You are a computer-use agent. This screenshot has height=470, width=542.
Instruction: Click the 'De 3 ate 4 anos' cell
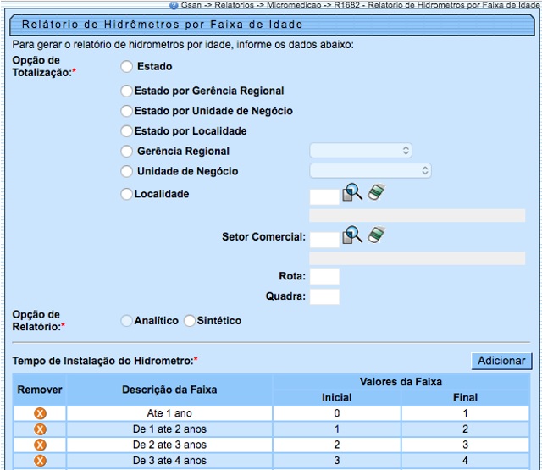pos(169,461)
